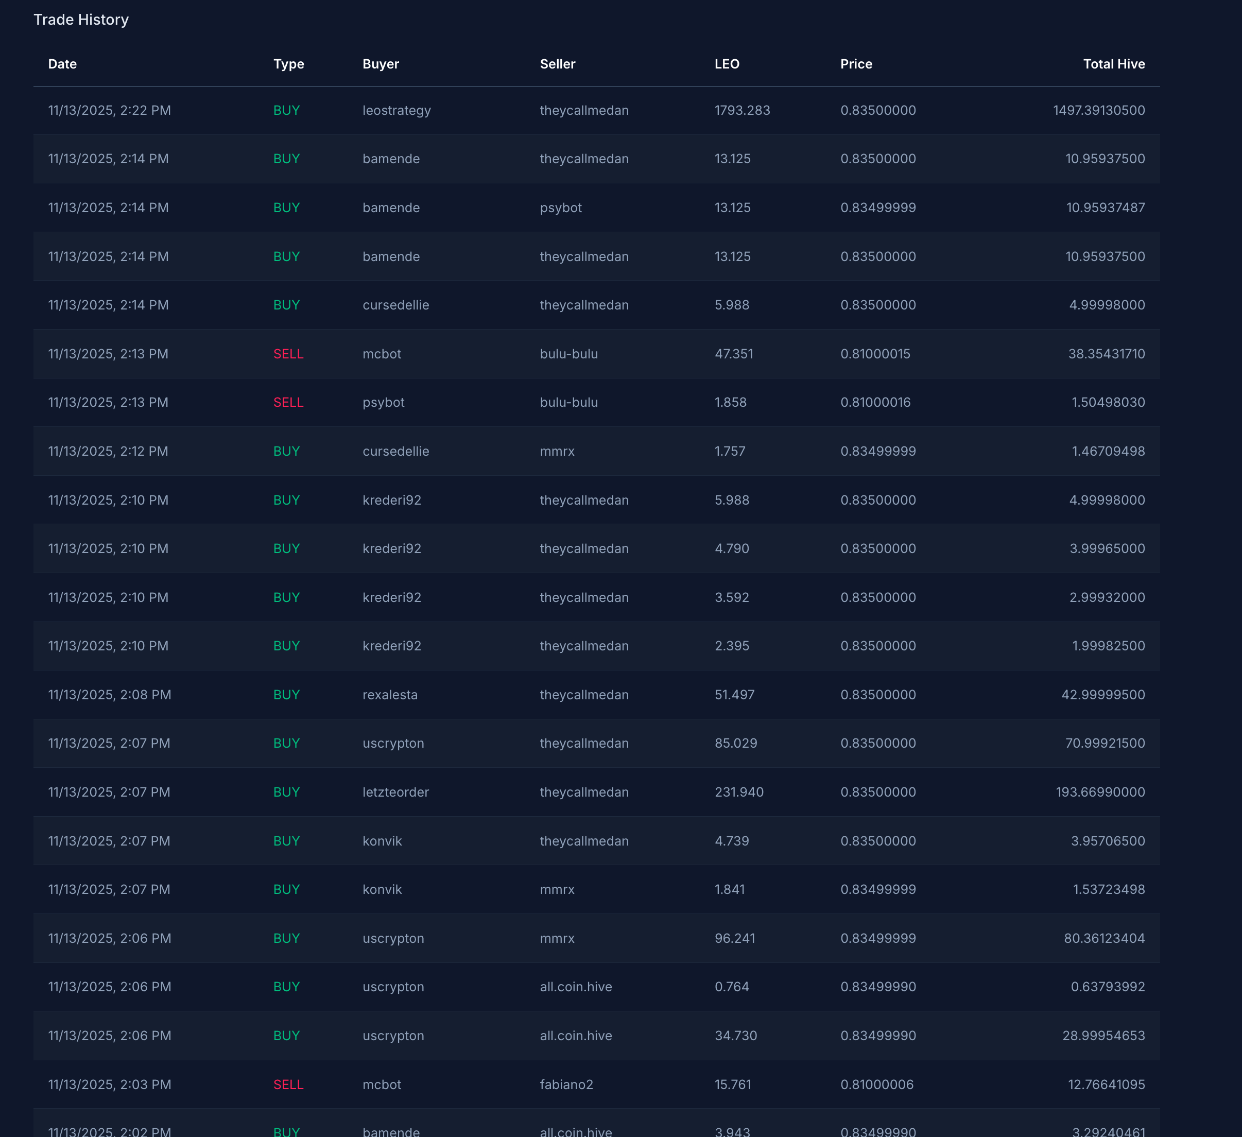The width and height of the screenshot is (1242, 1137).
Task: Click the Price column header
Action: coord(856,64)
